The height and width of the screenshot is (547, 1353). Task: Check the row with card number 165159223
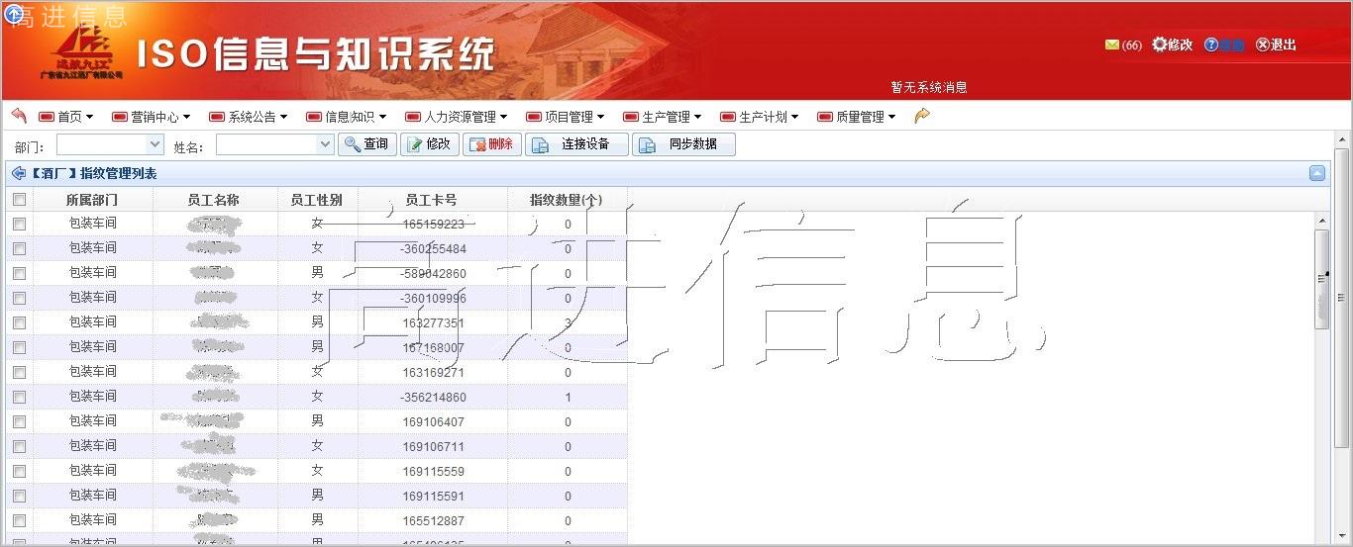point(19,225)
